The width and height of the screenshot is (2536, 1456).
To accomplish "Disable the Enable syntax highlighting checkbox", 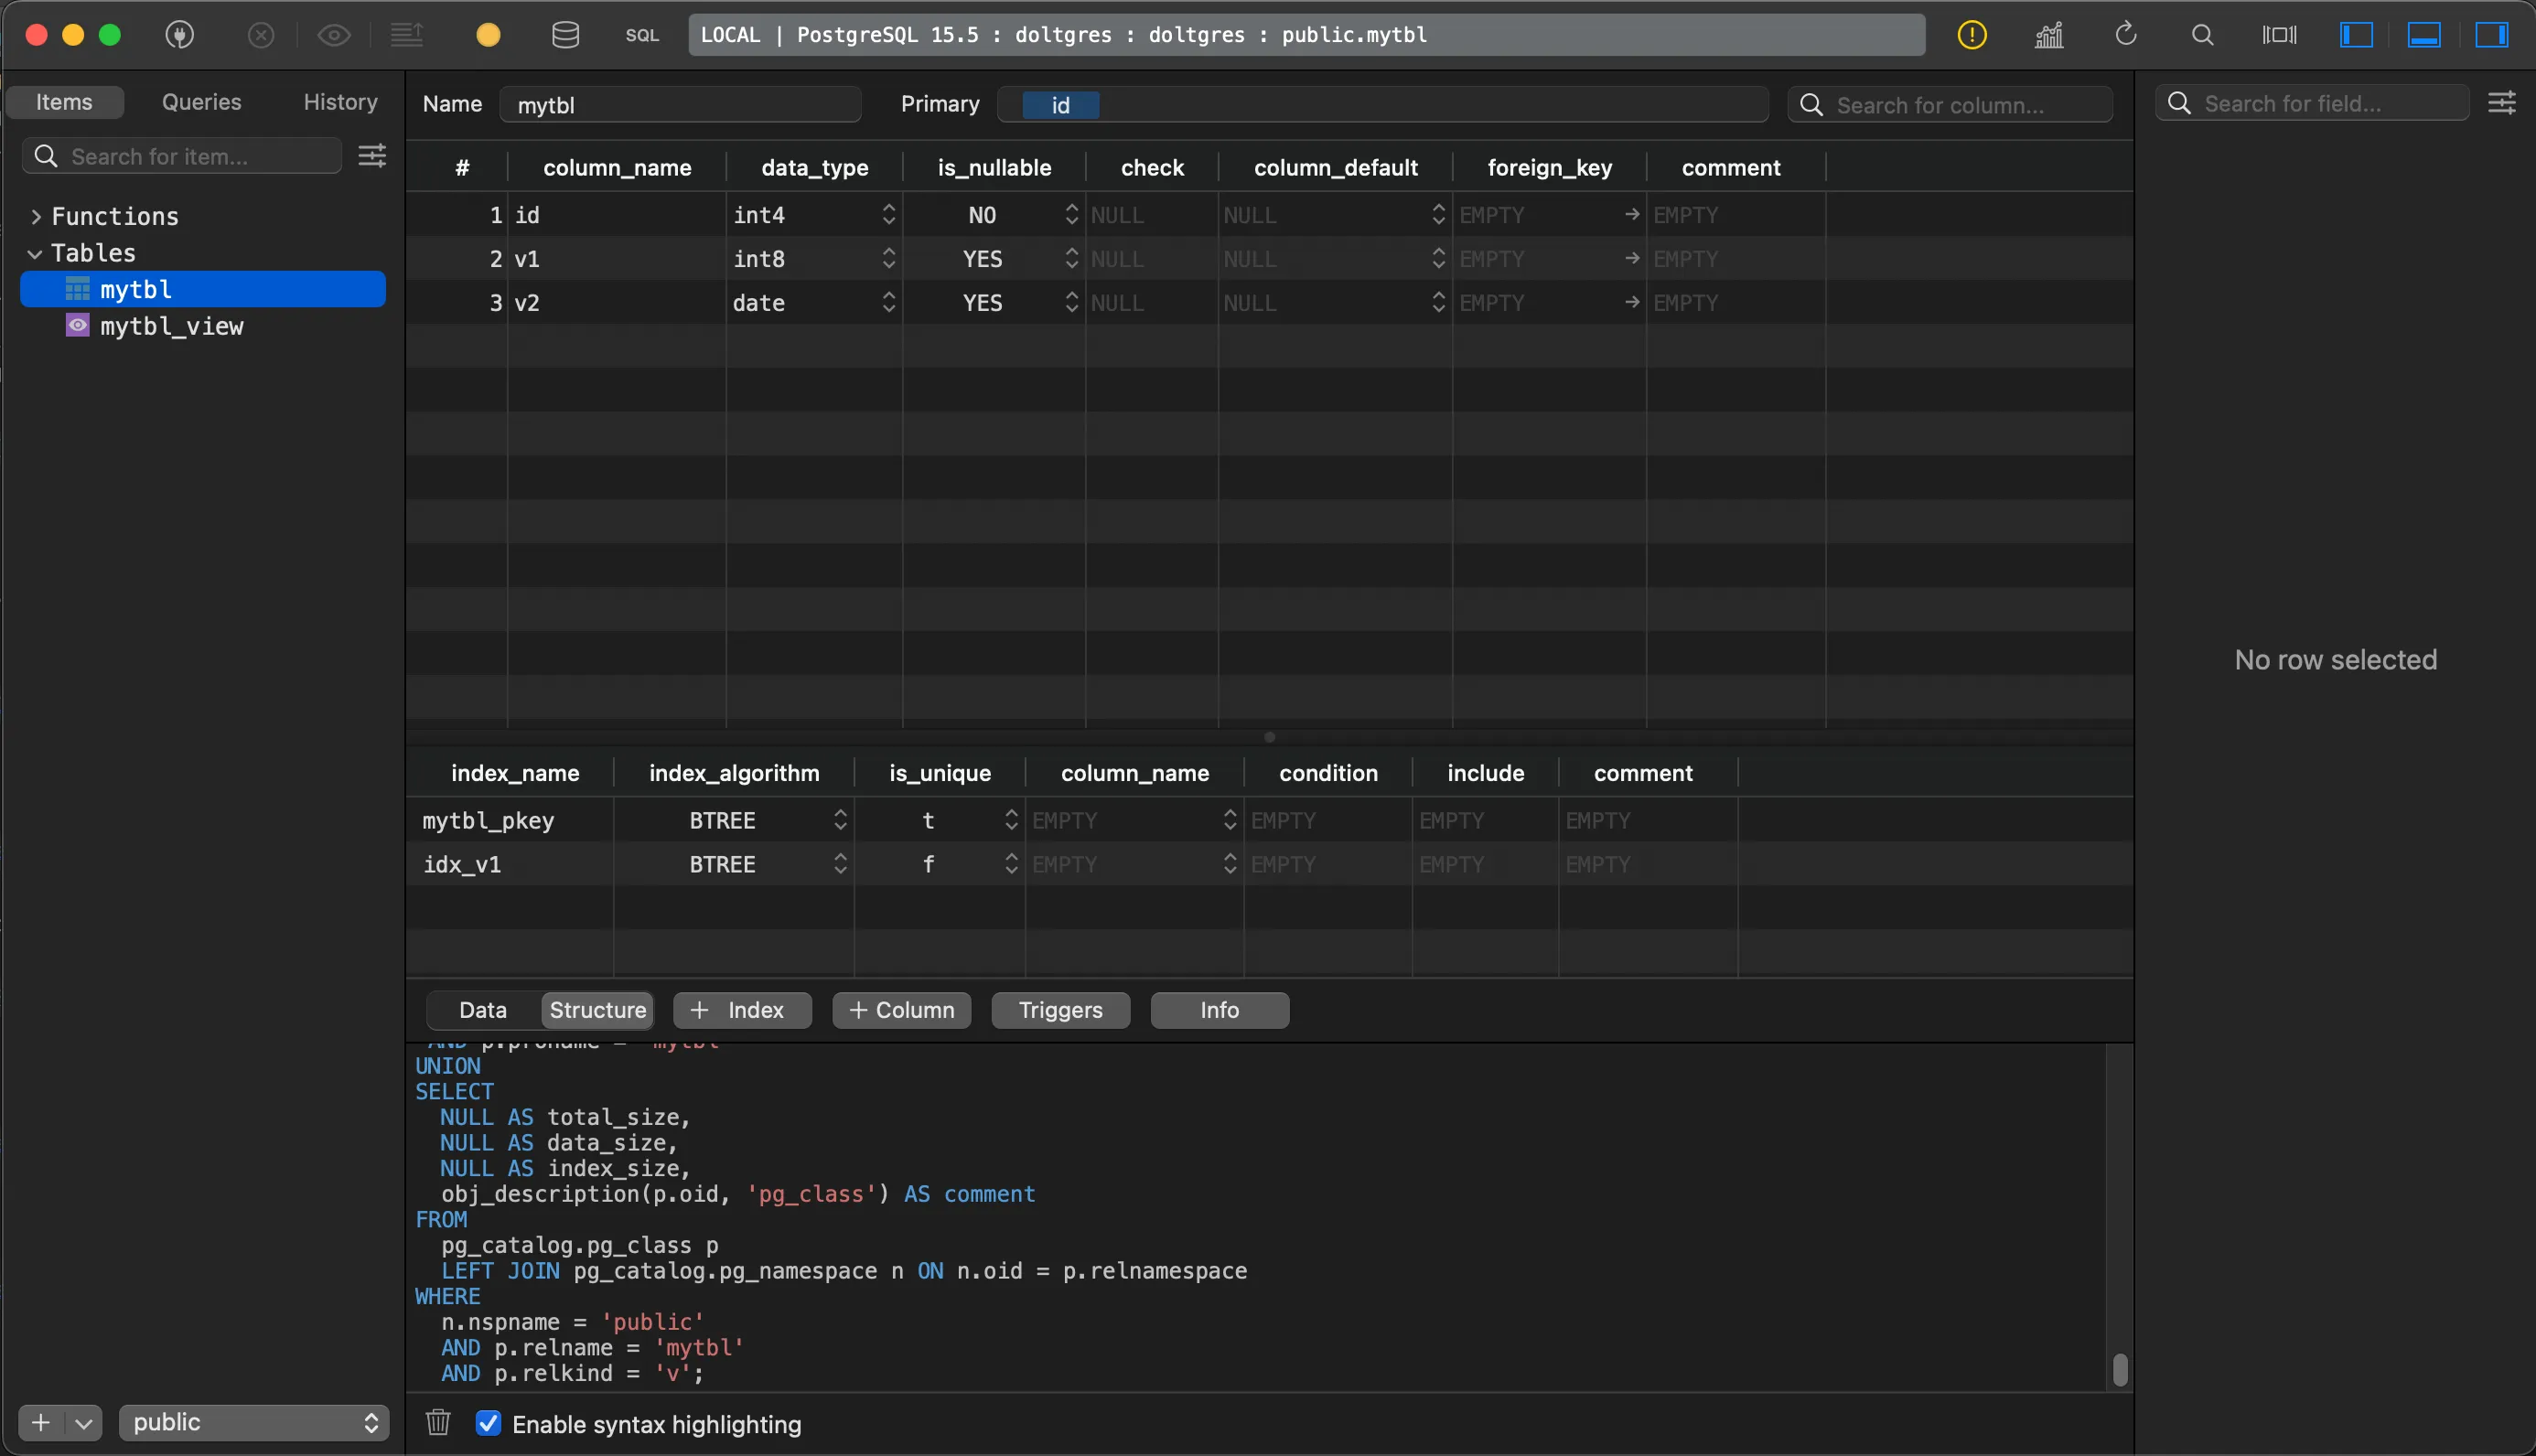I will click(488, 1422).
